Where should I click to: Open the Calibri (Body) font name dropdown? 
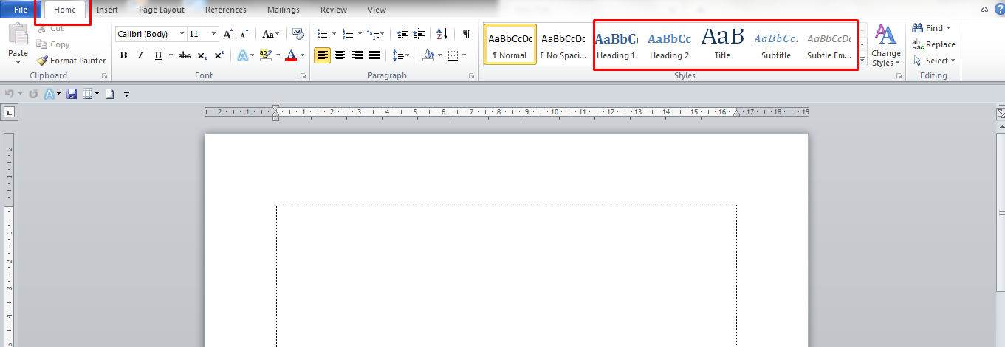pos(182,34)
